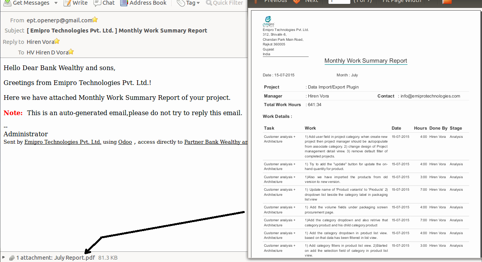Click the page number field in PDF viewer
The image size is (482, 262).
click(339, 1)
